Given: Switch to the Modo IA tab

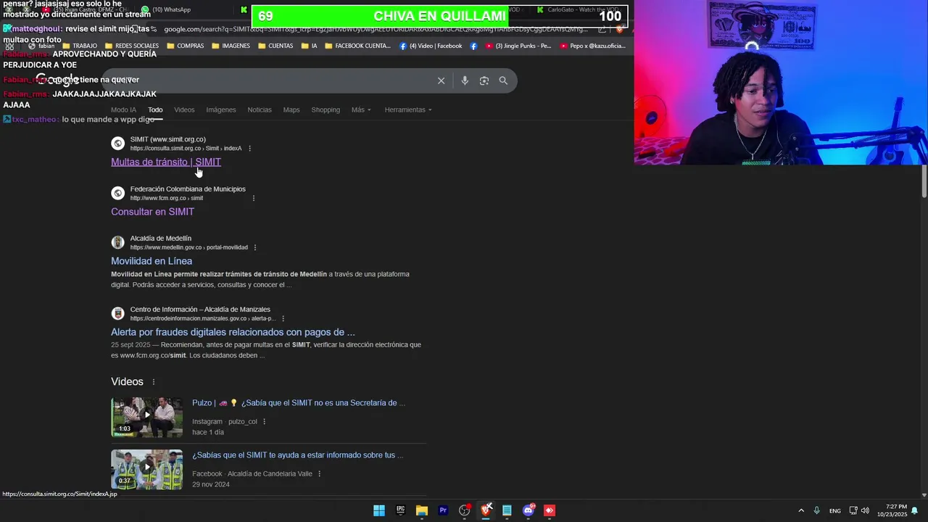Looking at the screenshot, I should click(x=123, y=110).
